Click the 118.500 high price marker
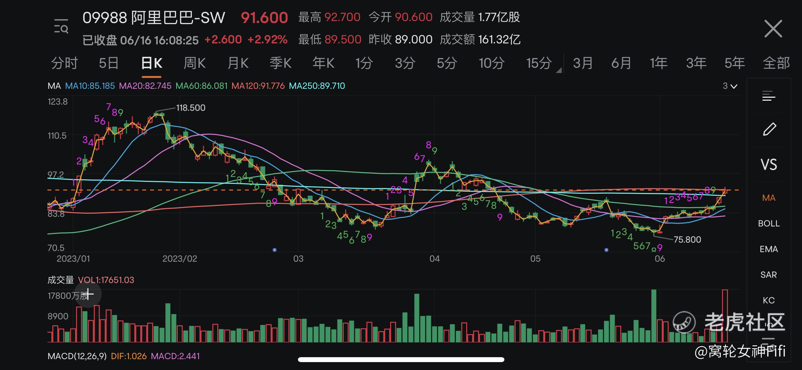This screenshot has height=370, width=802. point(191,108)
